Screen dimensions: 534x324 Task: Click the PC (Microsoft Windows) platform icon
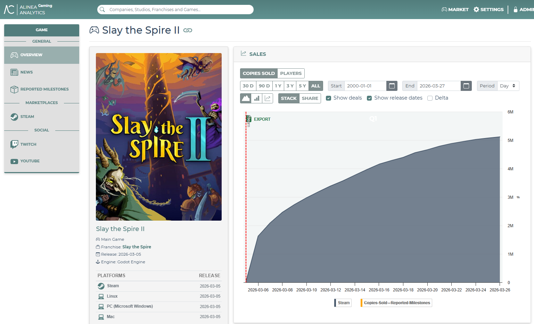[101, 307]
